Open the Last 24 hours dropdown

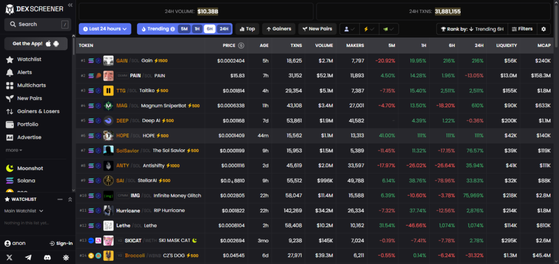point(105,29)
